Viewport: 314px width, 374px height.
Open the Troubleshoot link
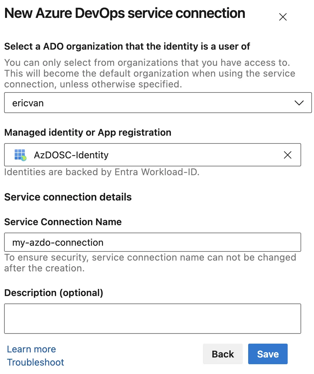pos(35,362)
